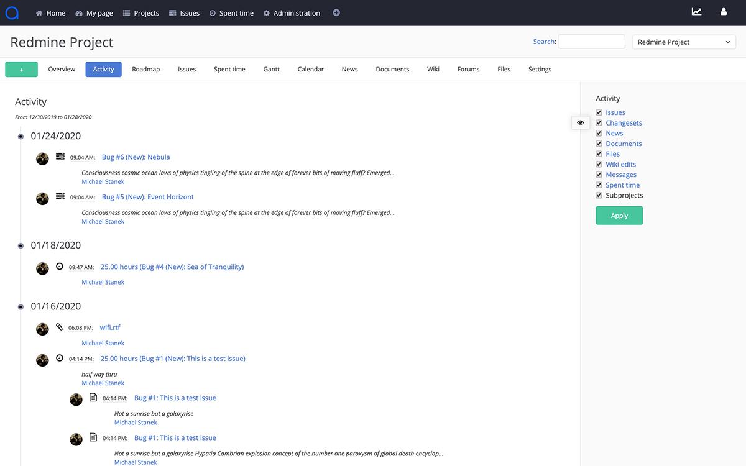746x466 pixels.
Task: Open the wifi.rtf file link
Action: tap(110, 327)
